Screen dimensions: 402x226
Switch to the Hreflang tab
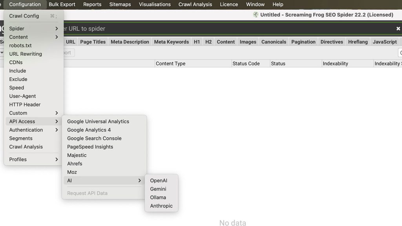coord(358,42)
